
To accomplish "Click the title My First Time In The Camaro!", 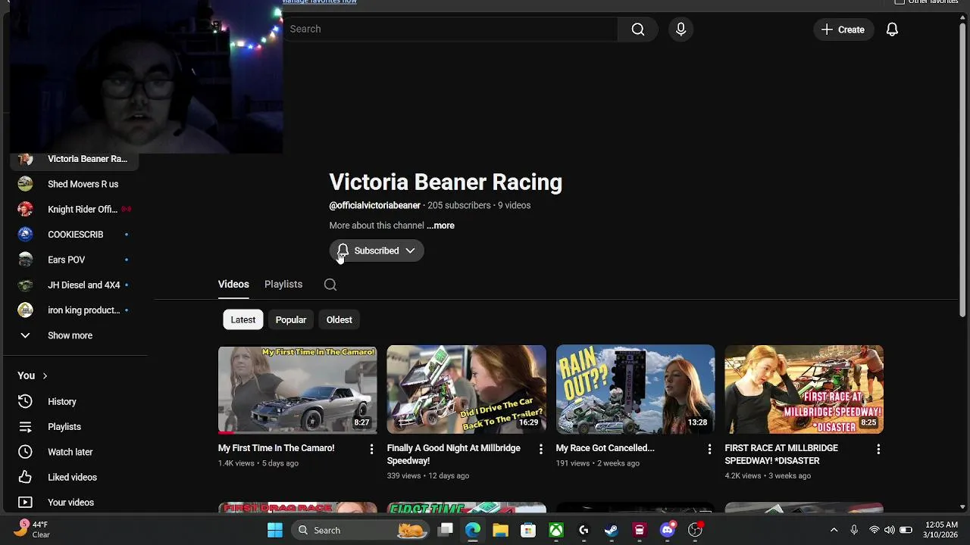I will pyautogui.click(x=276, y=448).
